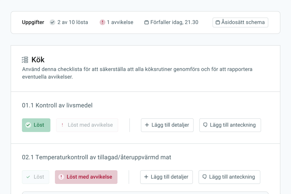Screen dimensions: 291x194
Task: Select the '2 av 10 lösta' status text
Action: pos(72,22)
